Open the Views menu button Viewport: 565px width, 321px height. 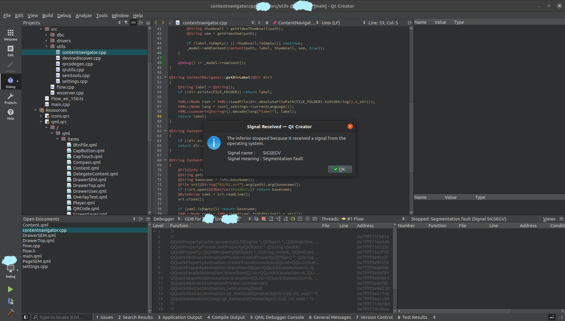coord(549,219)
